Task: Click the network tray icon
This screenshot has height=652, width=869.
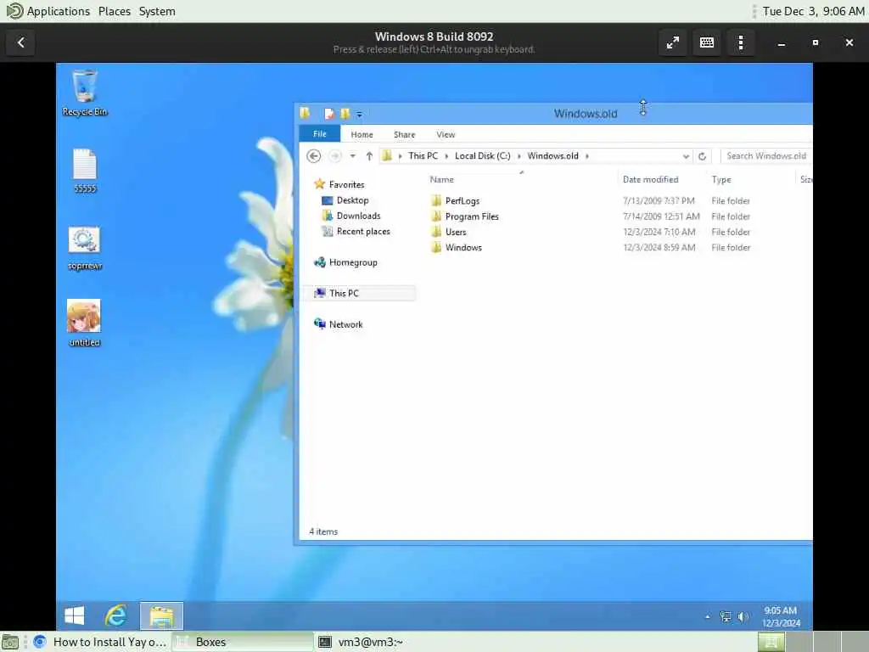Action: coord(725,616)
